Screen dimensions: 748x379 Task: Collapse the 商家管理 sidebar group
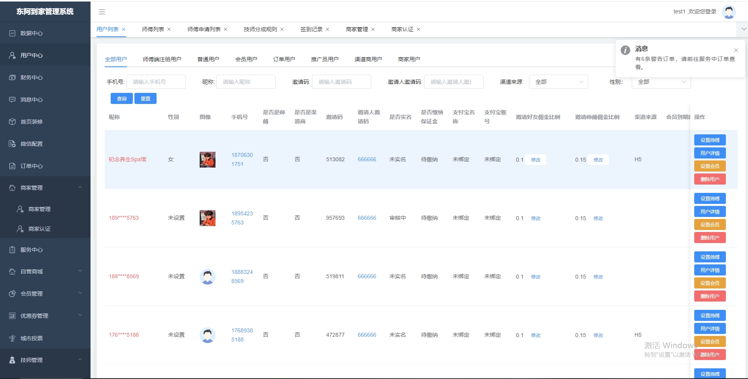tap(80, 187)
